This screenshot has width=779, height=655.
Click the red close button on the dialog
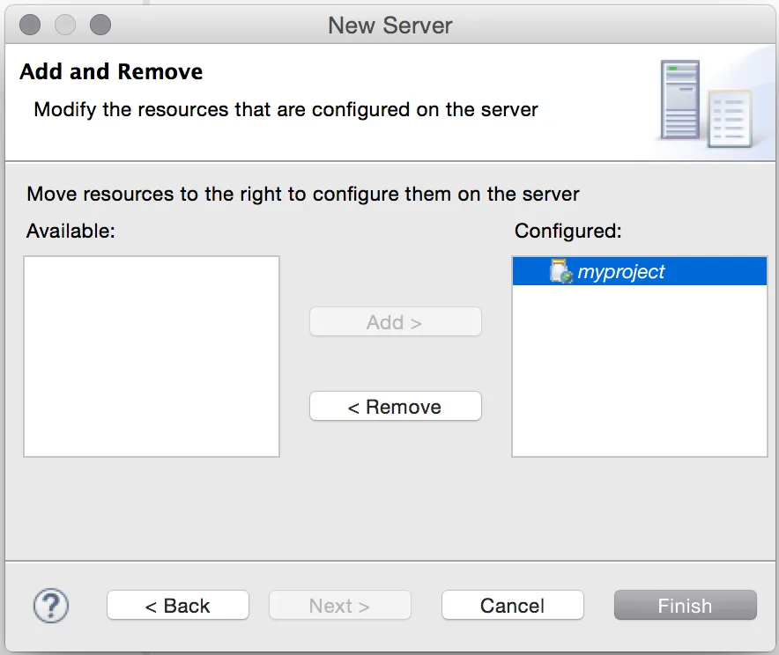click(30, 25)
